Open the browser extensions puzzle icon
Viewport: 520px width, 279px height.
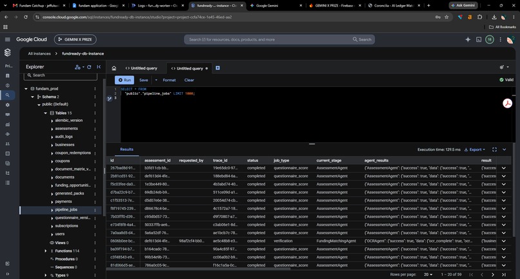tap(479, 17)
